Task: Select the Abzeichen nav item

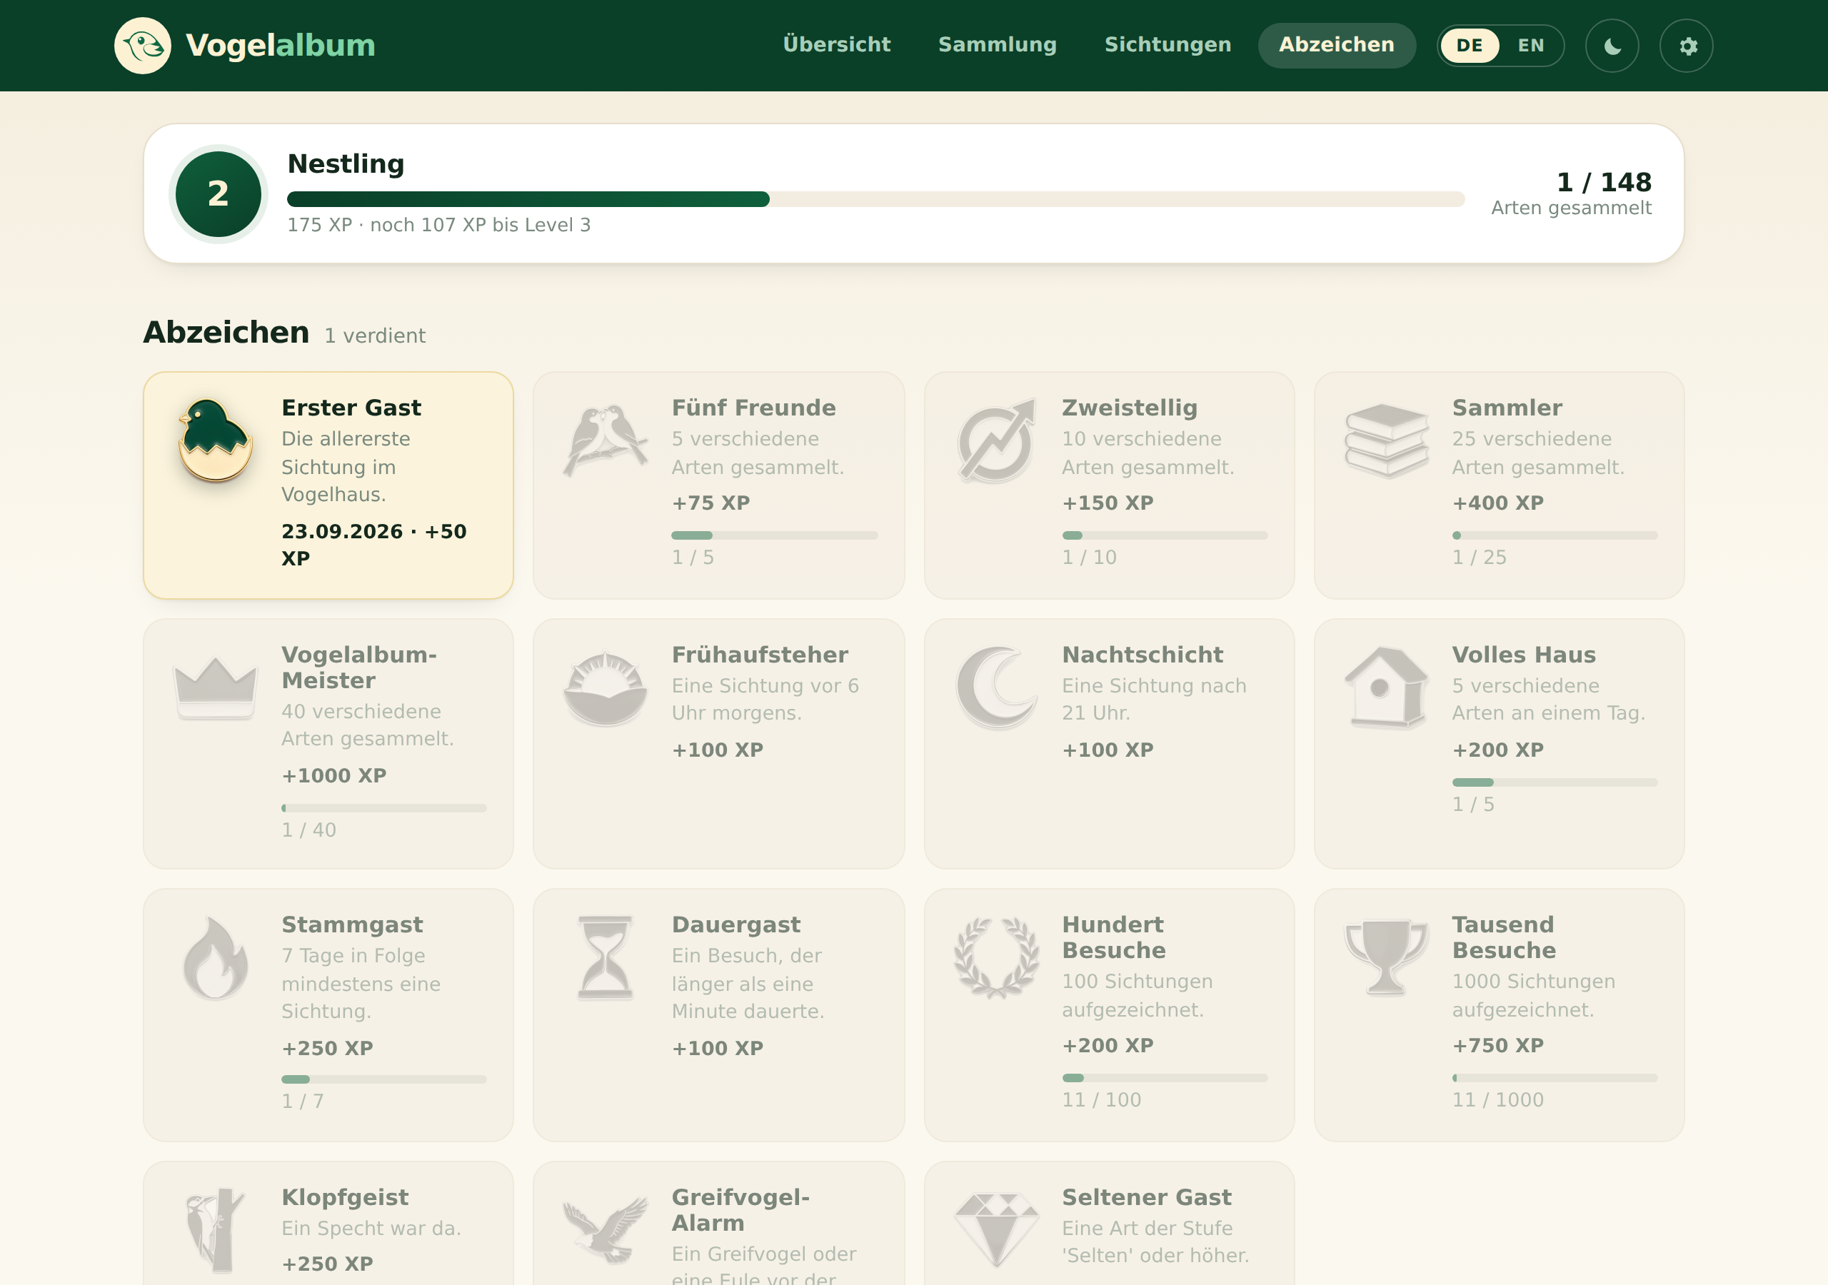Action: (x=1336, y=44)
